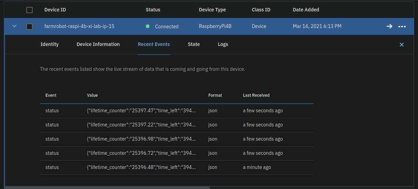Sort by Device ID column header

tap(55, 10)
